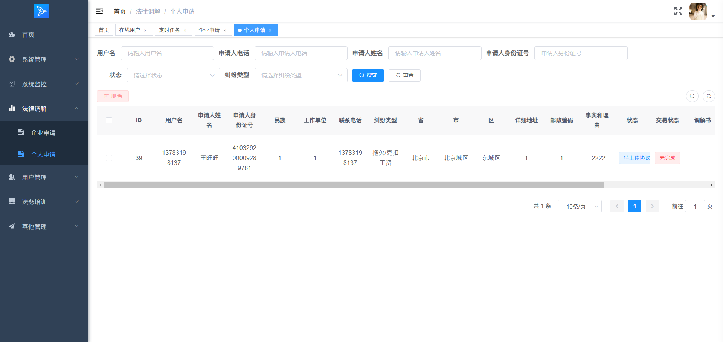Click the document icon for 企业申请
The width and height of the screenshot is (723, 342).
point(21,132)
